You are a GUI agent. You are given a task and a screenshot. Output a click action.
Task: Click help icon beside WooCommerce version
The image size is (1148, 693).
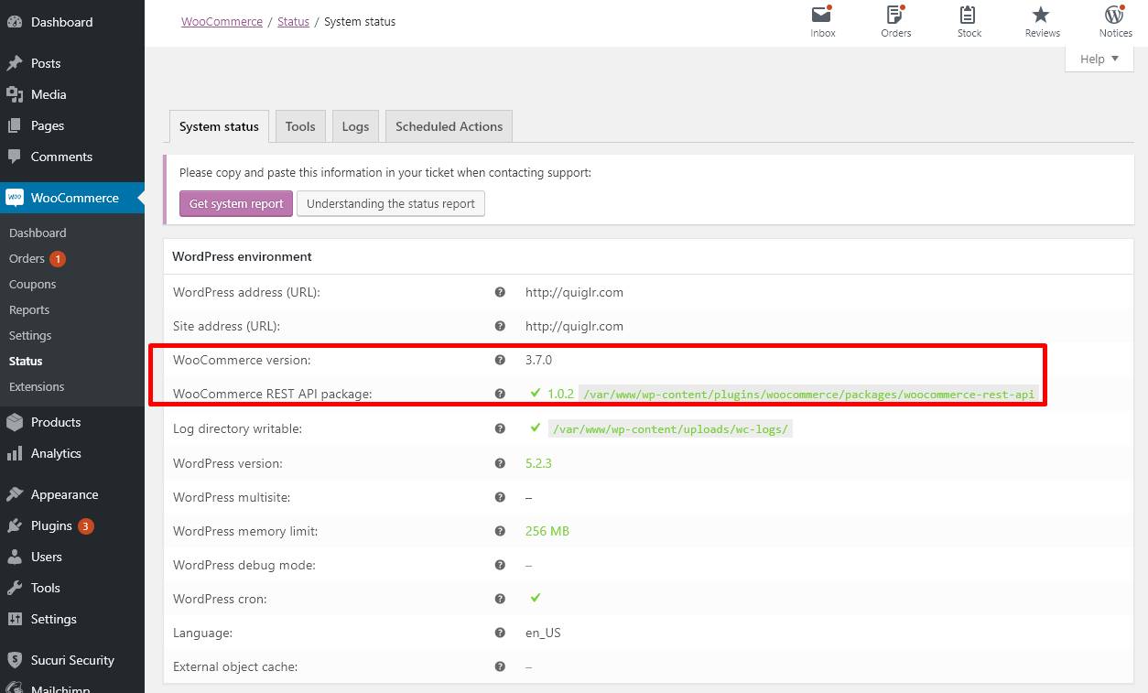(500, 360)
